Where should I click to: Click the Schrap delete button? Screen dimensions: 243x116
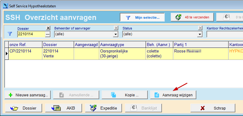pyautogui.click(x=213, y=108)
